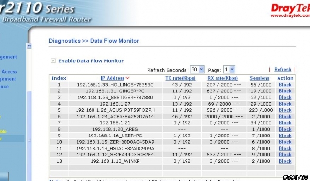Screen dimensions: 310x181
Task: Select the 192.168.1.24_ACER-FA252D7614 cell
Action: (115, 116)
